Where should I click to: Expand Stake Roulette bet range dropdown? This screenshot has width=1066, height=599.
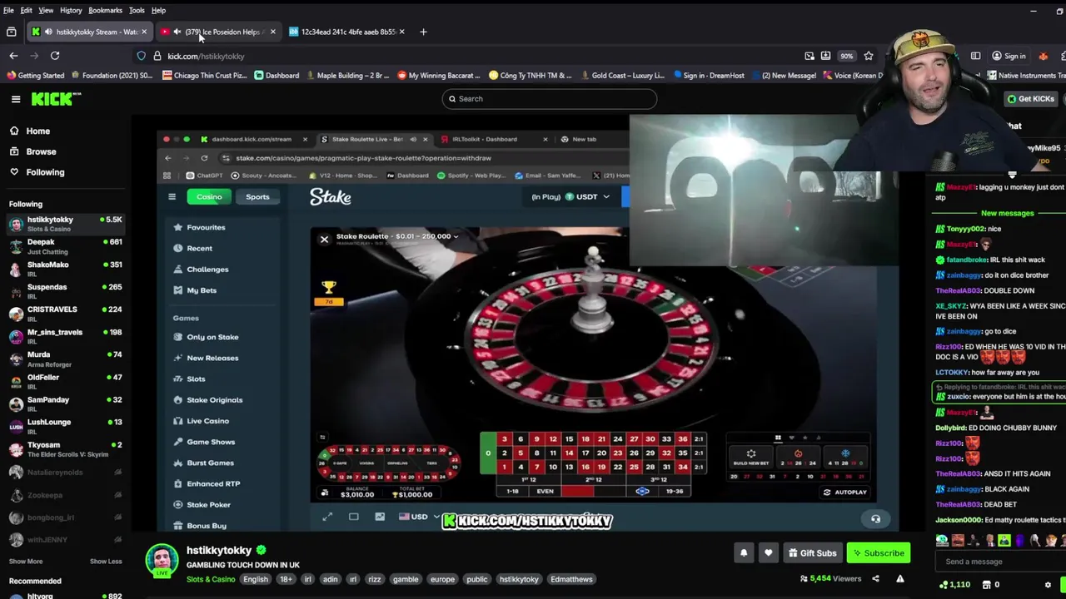pos(455,236)
